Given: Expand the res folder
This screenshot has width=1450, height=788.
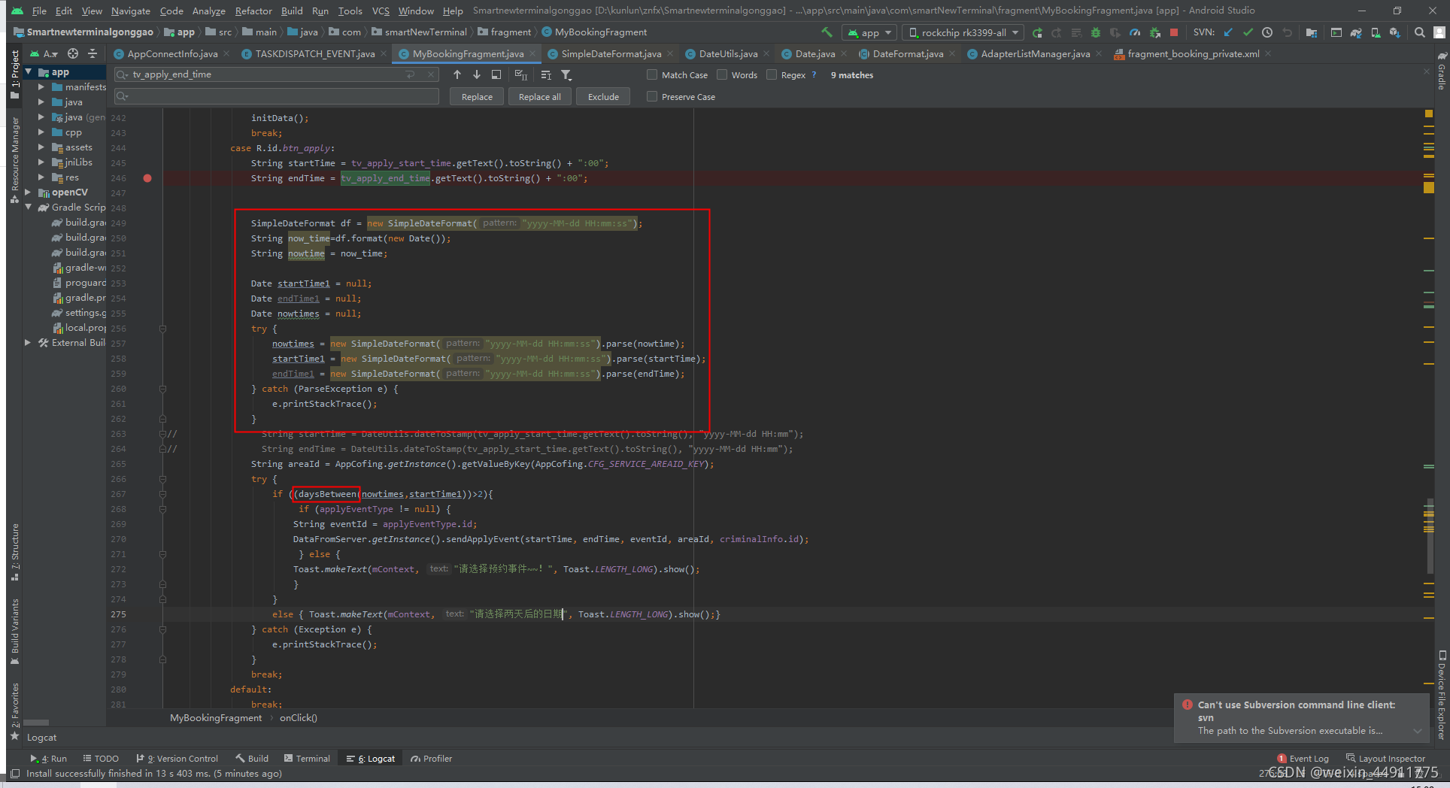Looking at the screenshot, I should pyautogui.click(x=41, y=177).
